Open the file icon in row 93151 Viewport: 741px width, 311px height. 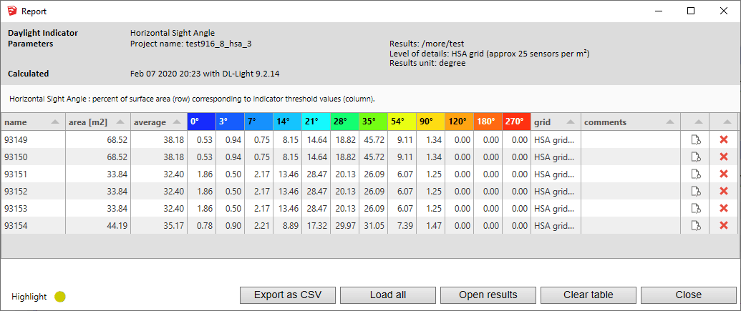coord(695,174)
